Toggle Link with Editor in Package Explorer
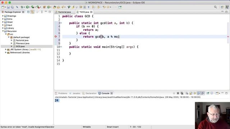Viewport: 230px width, 129px height. point(32,12)
